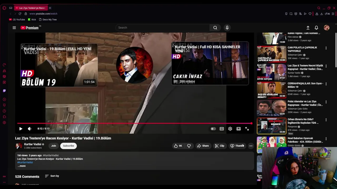Create a Clip from the video

(220, 146)
